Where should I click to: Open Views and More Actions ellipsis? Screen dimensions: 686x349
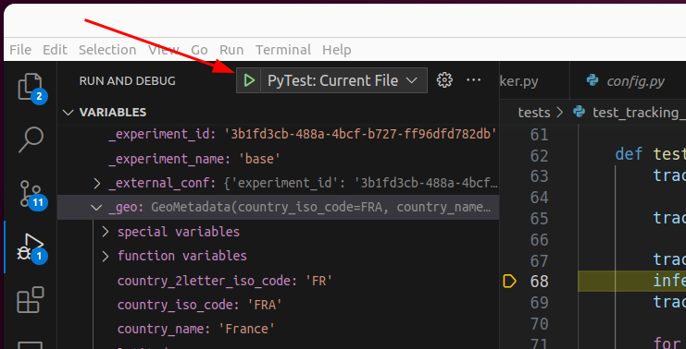point(474,80)
